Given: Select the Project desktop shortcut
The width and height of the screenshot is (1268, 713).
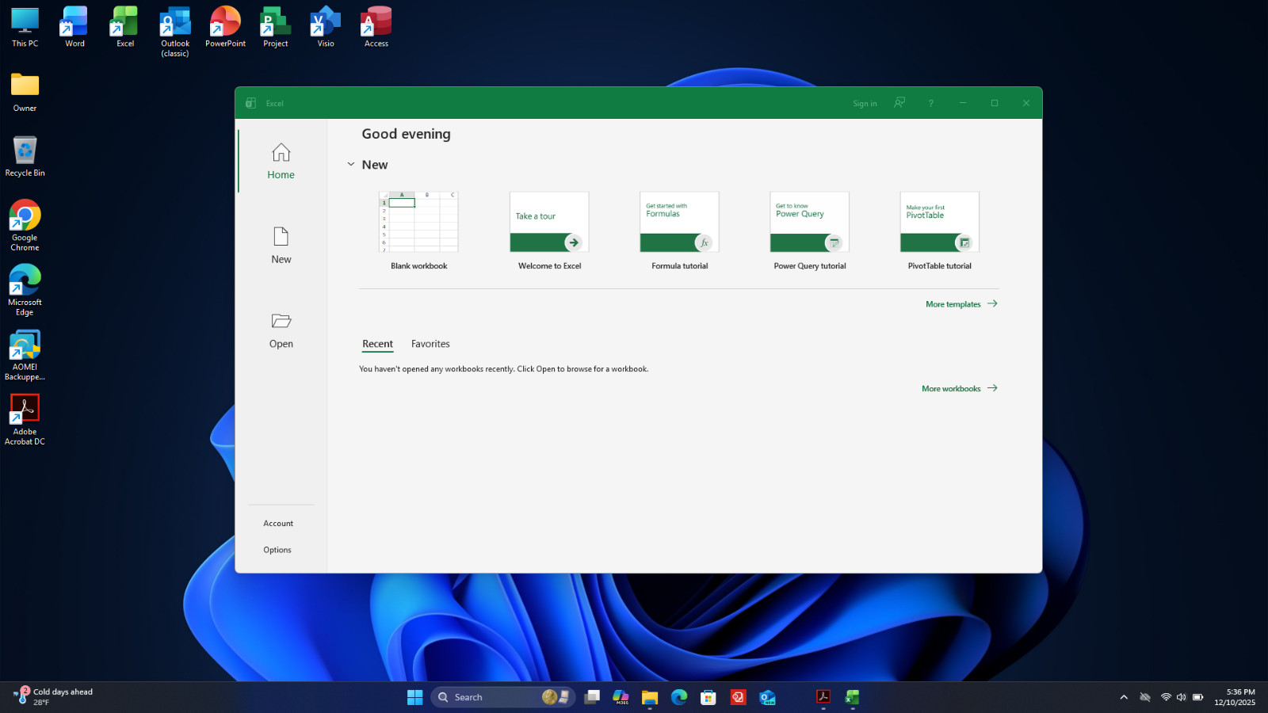Looking at the screenshot, I should coord(276,28).
